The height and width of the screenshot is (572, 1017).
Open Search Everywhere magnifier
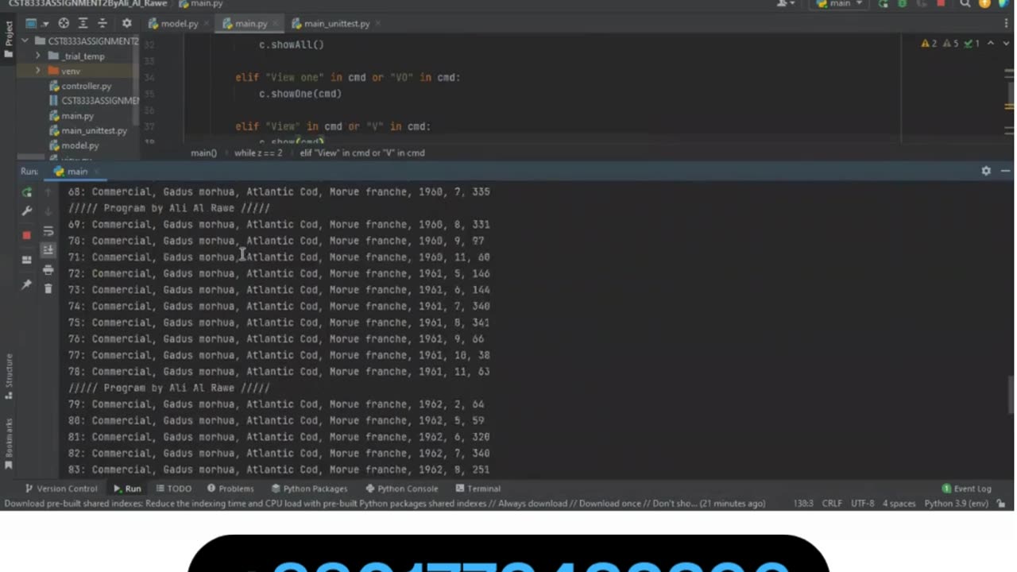pos(965,4)
